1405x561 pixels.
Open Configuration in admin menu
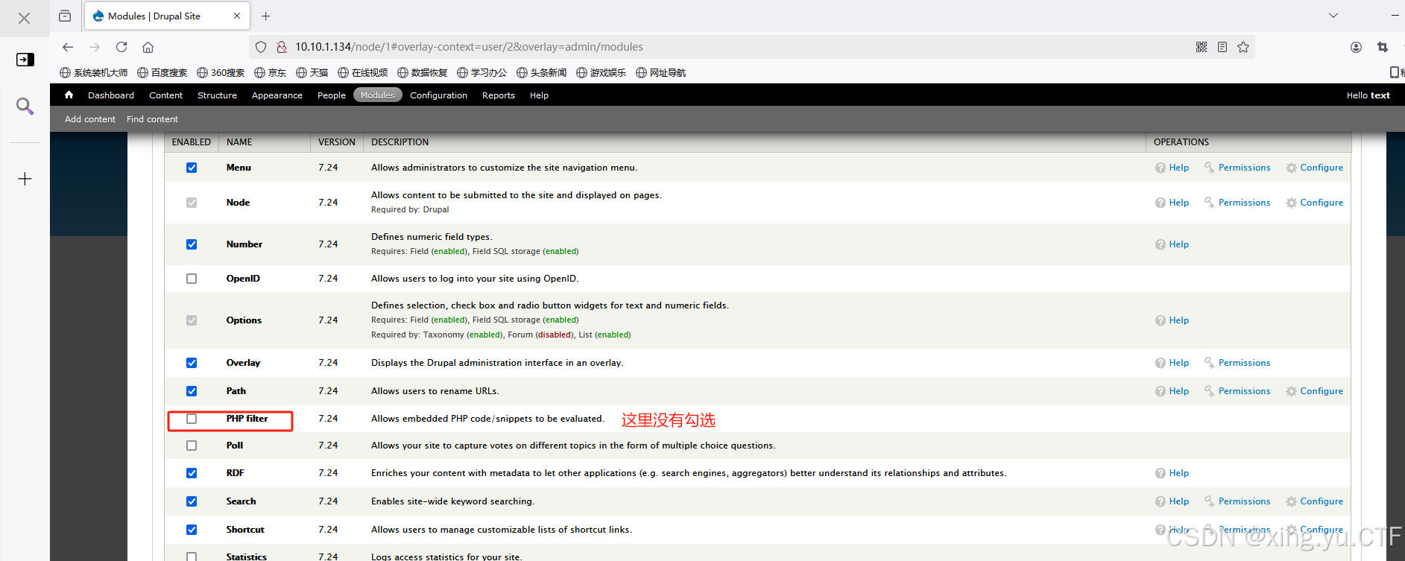438,95
